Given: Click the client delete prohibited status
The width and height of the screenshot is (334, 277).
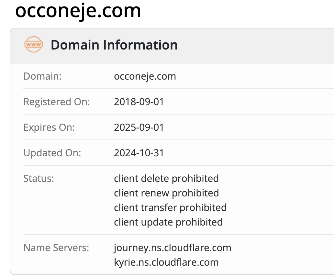Looking at the screenshot, I should (x=166, y=178).
